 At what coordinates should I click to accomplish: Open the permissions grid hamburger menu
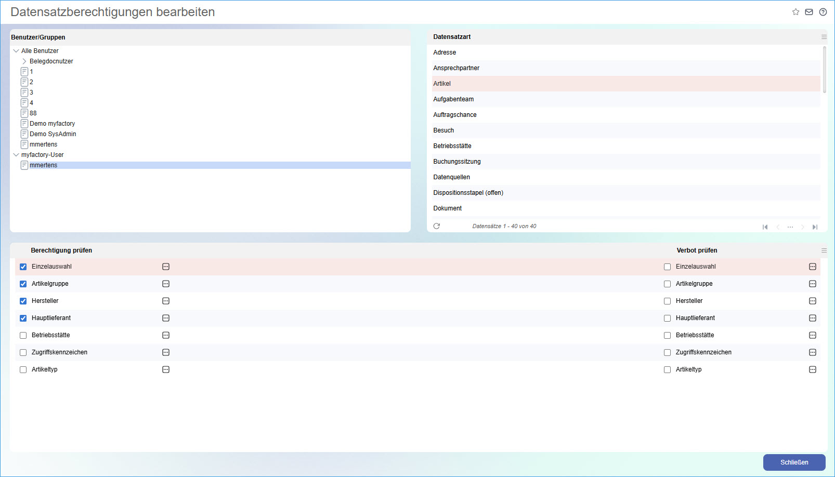824,250
